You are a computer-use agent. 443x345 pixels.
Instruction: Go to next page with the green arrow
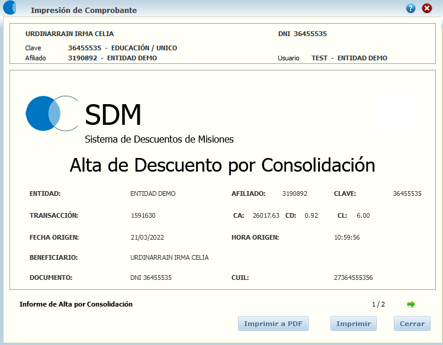tap(411, 304)
